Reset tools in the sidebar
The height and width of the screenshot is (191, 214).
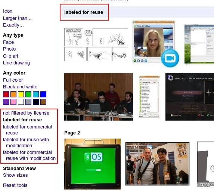15,185
